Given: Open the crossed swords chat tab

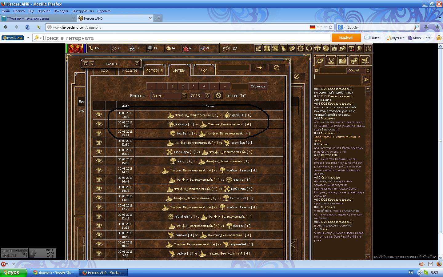Looking at the screenshot, I should pos(331,61).
